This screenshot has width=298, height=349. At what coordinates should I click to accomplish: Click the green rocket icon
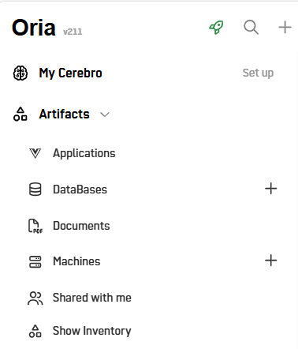tap(216, 28)
